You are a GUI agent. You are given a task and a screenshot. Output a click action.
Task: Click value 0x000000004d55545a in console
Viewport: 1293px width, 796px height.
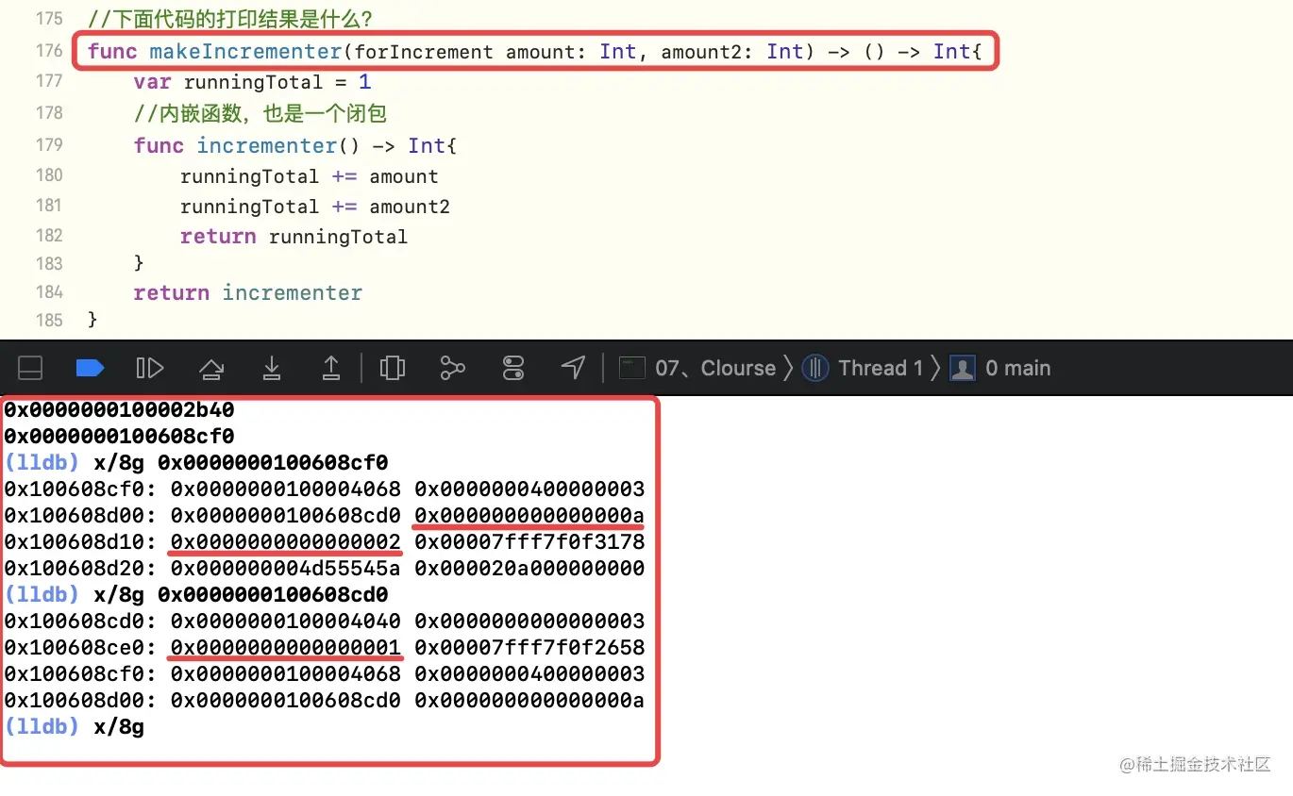click(x=286, y=568)
